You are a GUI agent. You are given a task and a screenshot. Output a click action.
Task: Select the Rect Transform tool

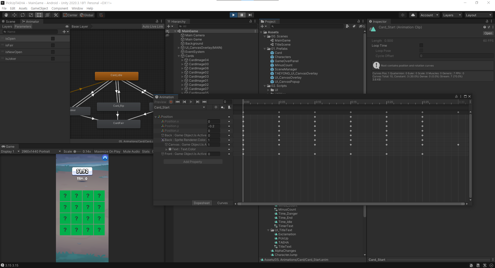click(x=39, y=15)
